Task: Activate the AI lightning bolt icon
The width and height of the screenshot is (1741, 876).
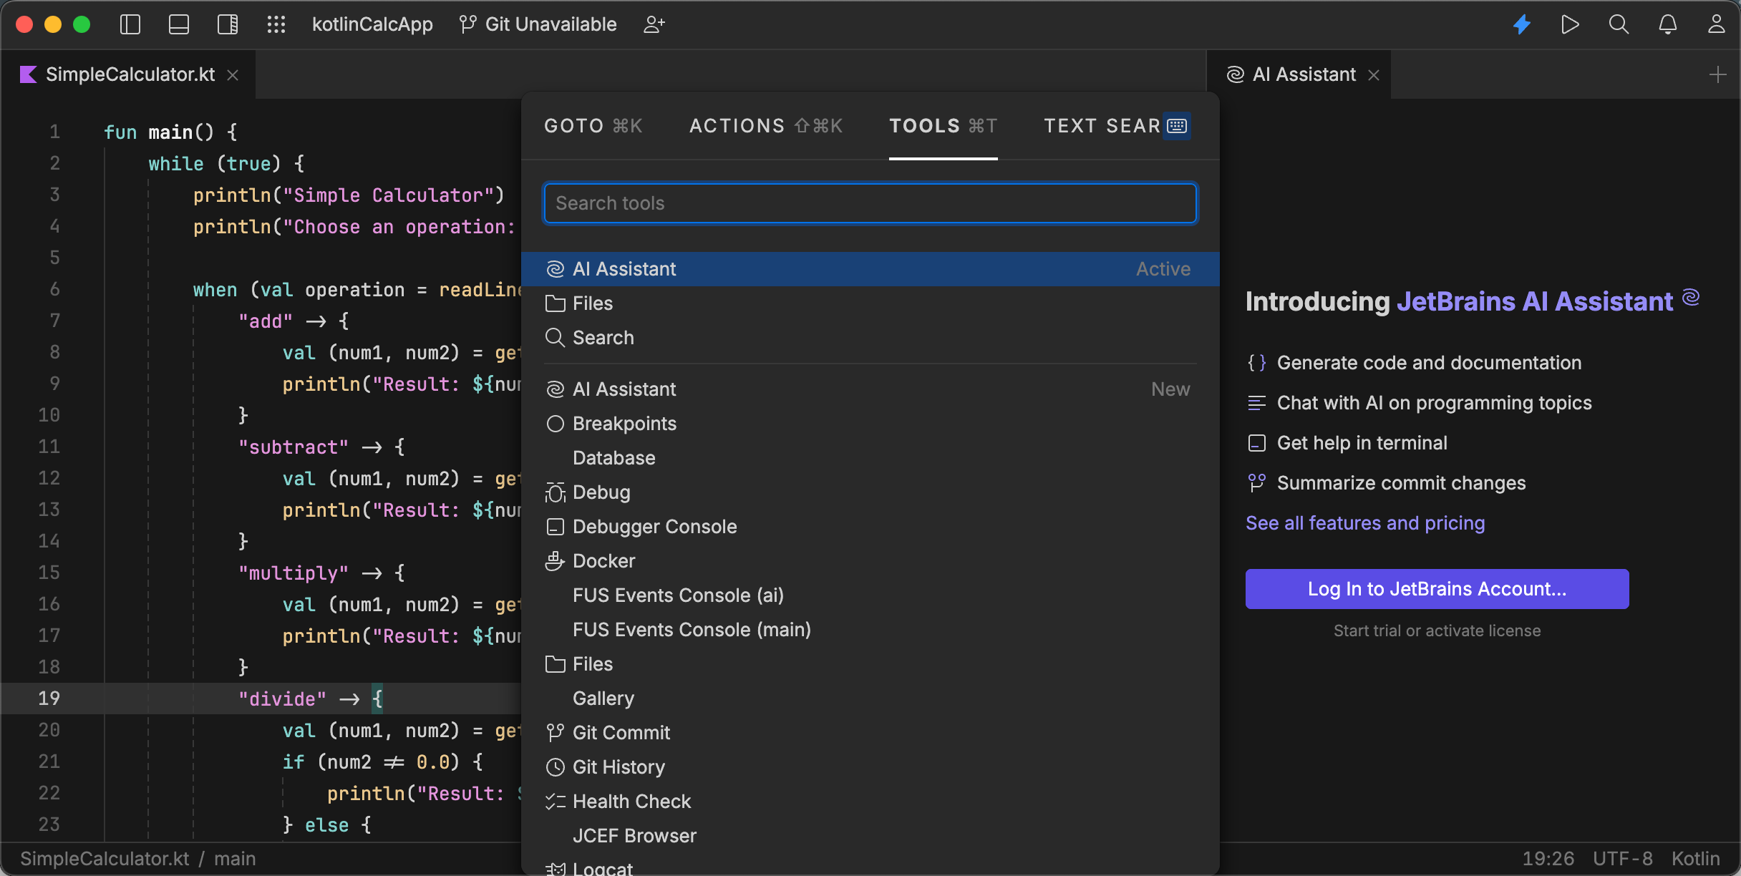Action: pyautogui.click(x=1522, y=24)
